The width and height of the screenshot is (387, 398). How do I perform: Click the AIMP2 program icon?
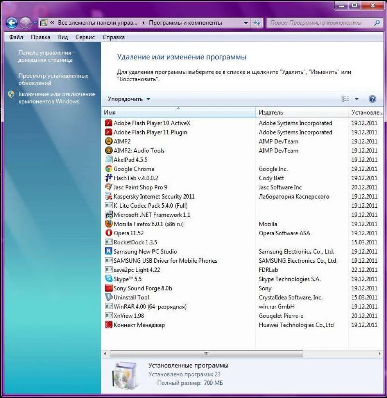point(108,141)
